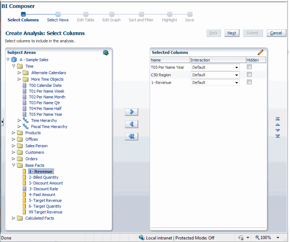Click the add column right arrow button
The image size is (290, 242).
coord(131,112)
